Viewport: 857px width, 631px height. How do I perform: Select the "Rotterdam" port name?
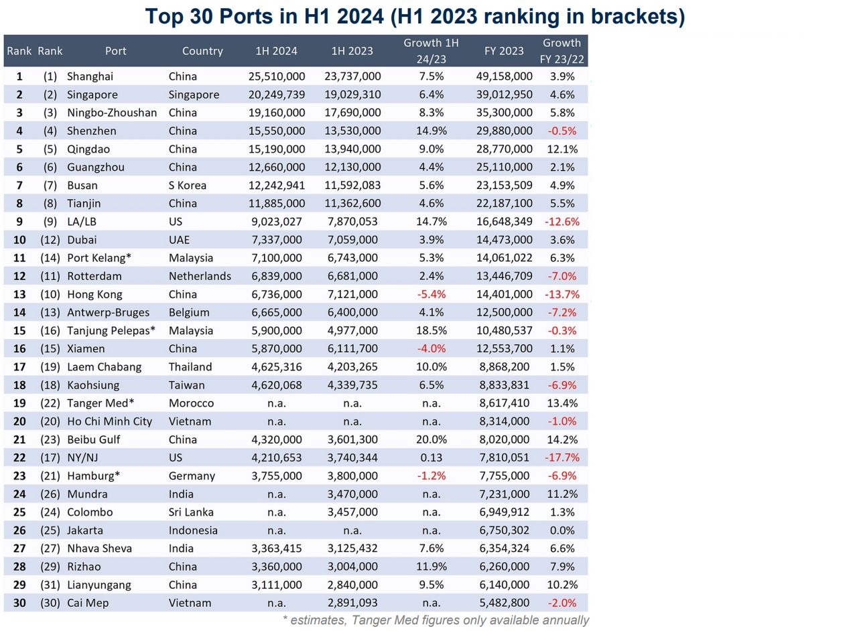[x=94, y=276]
